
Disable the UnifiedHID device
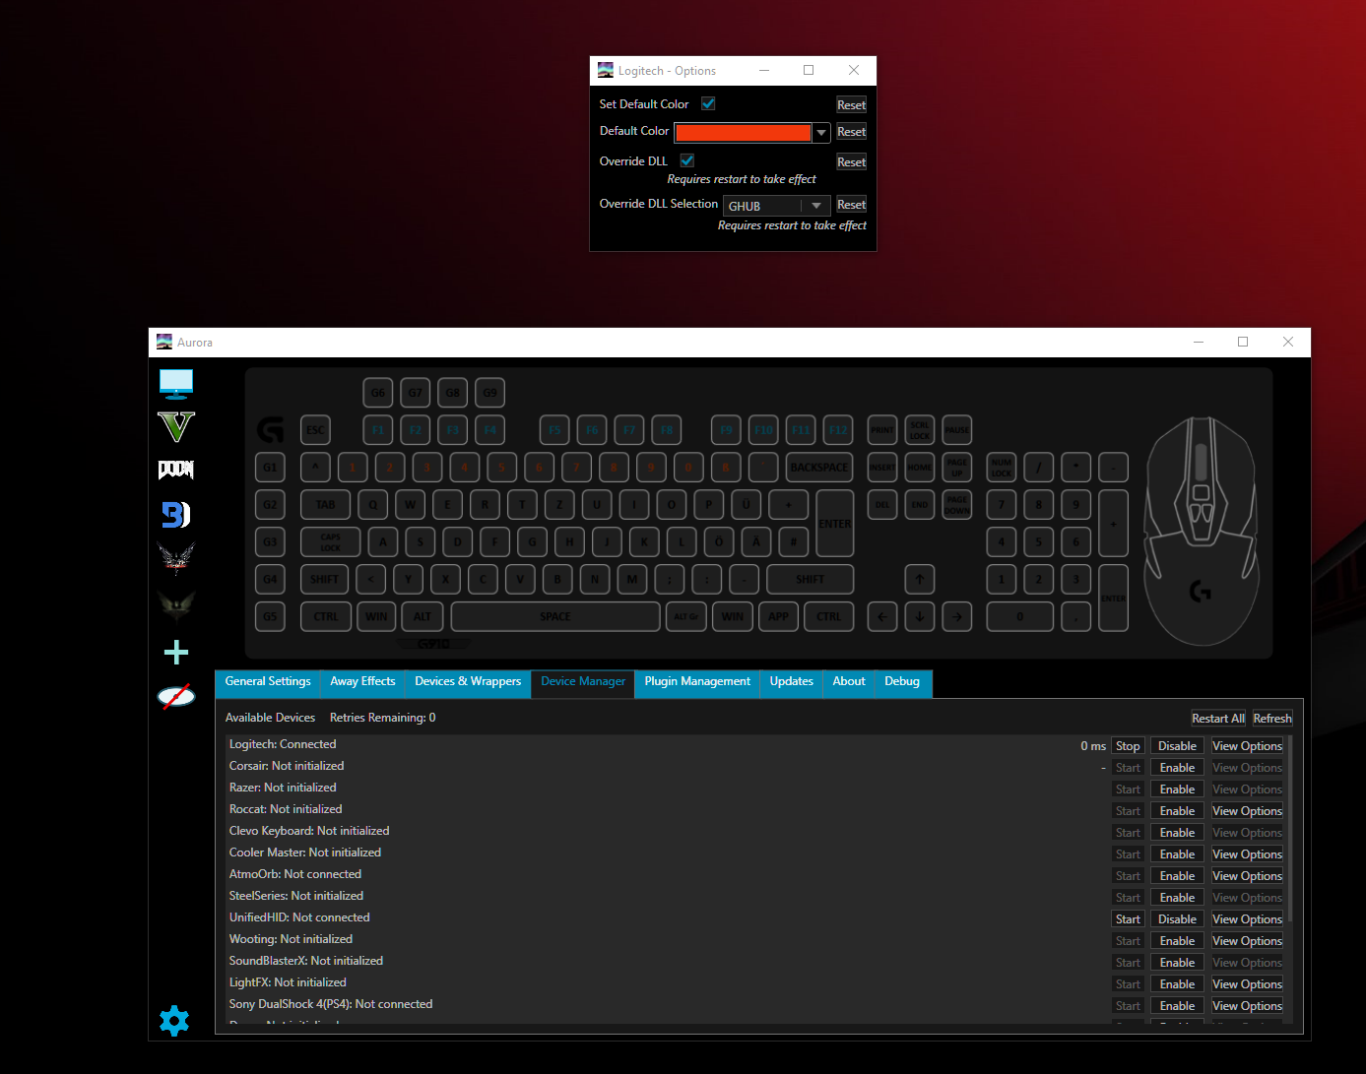1177,919
